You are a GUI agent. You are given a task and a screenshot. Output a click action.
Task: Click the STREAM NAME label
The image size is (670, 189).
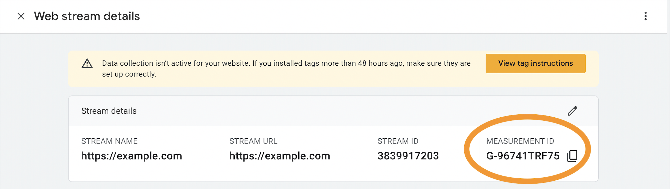(x=109, y=141)
